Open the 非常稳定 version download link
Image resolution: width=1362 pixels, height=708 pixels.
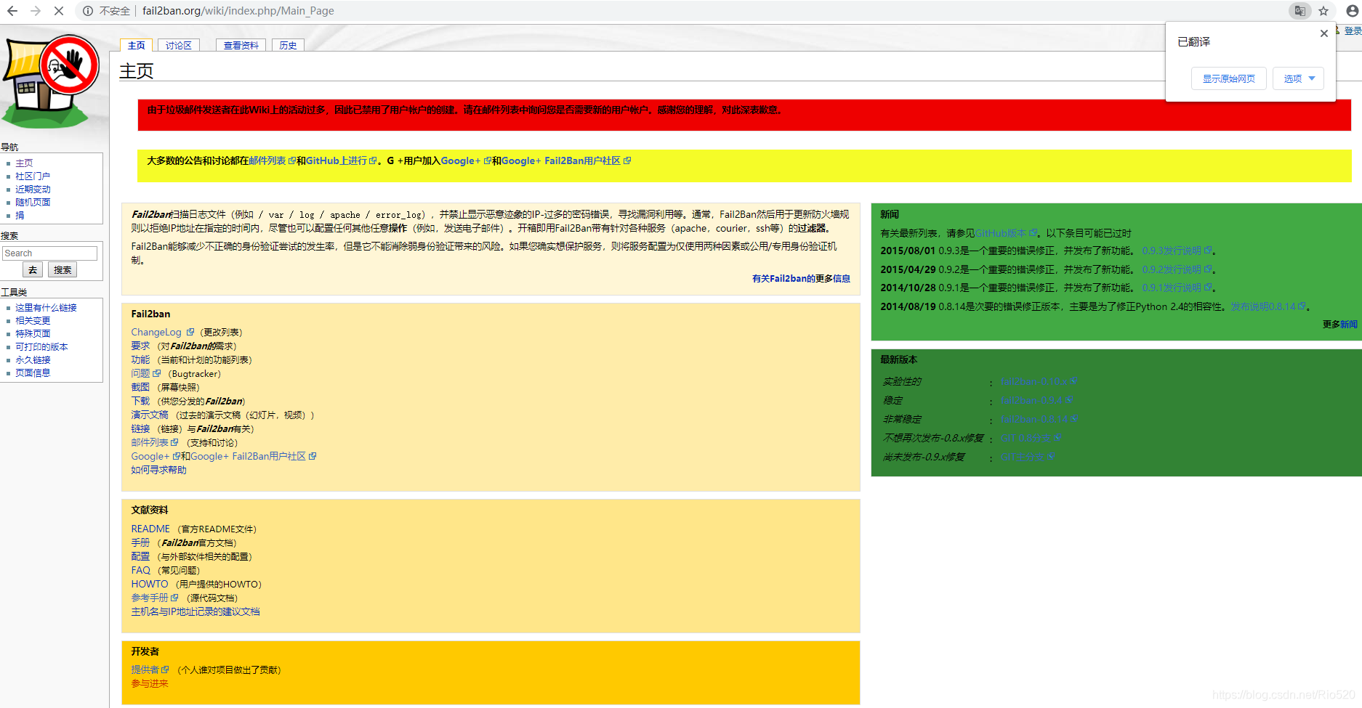[1039, 419]
